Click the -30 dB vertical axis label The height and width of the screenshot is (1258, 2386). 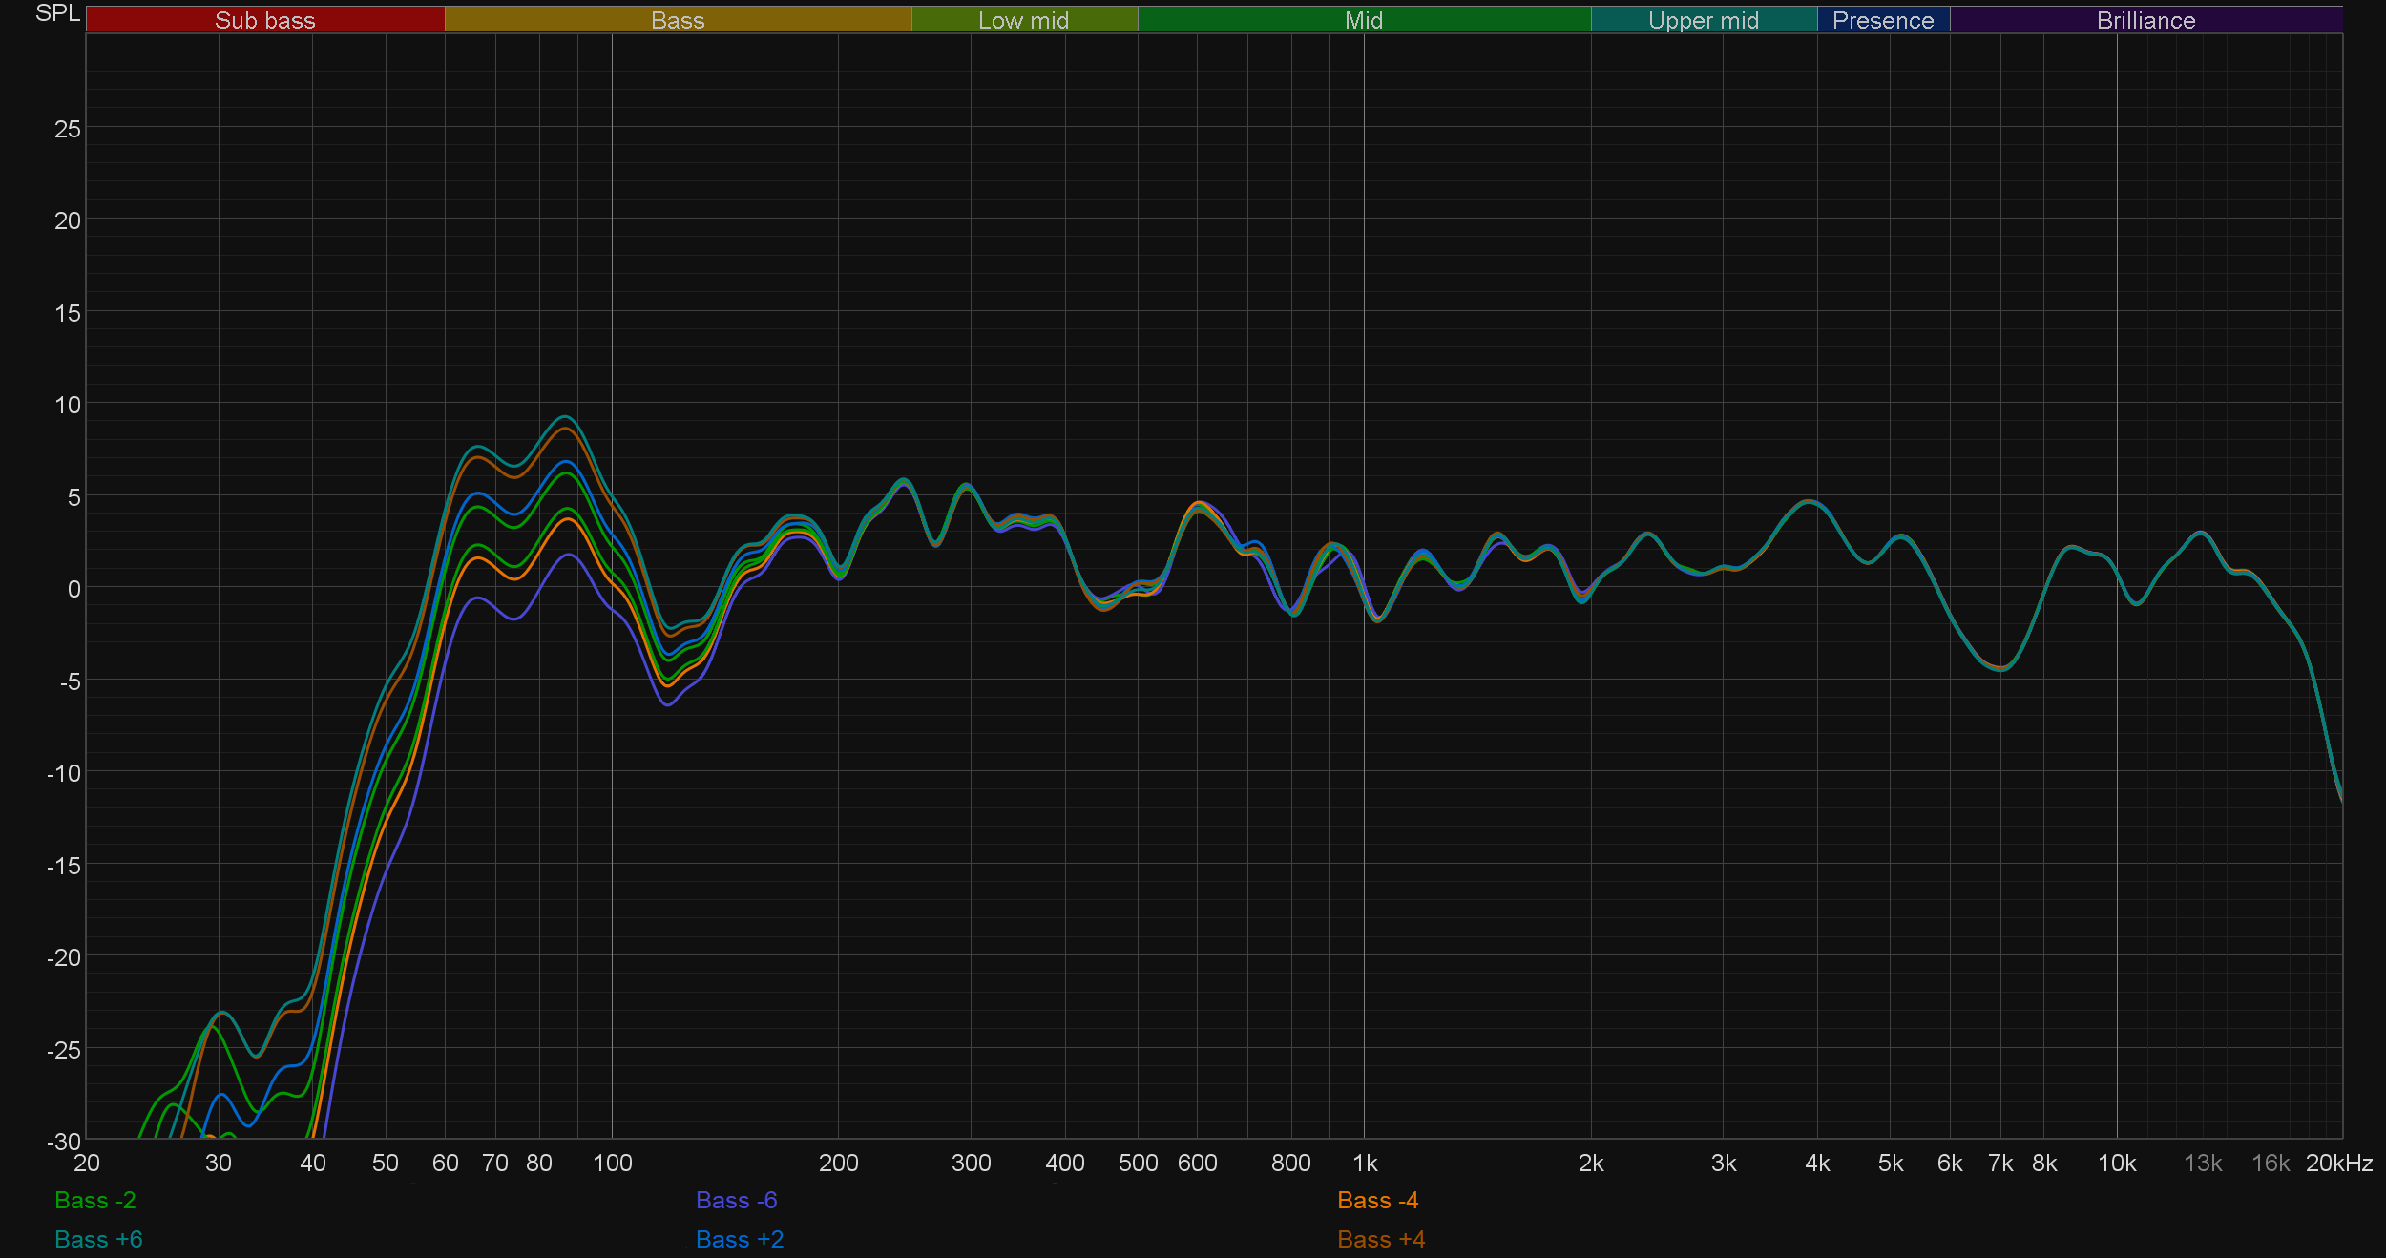tap(64, 1141)
